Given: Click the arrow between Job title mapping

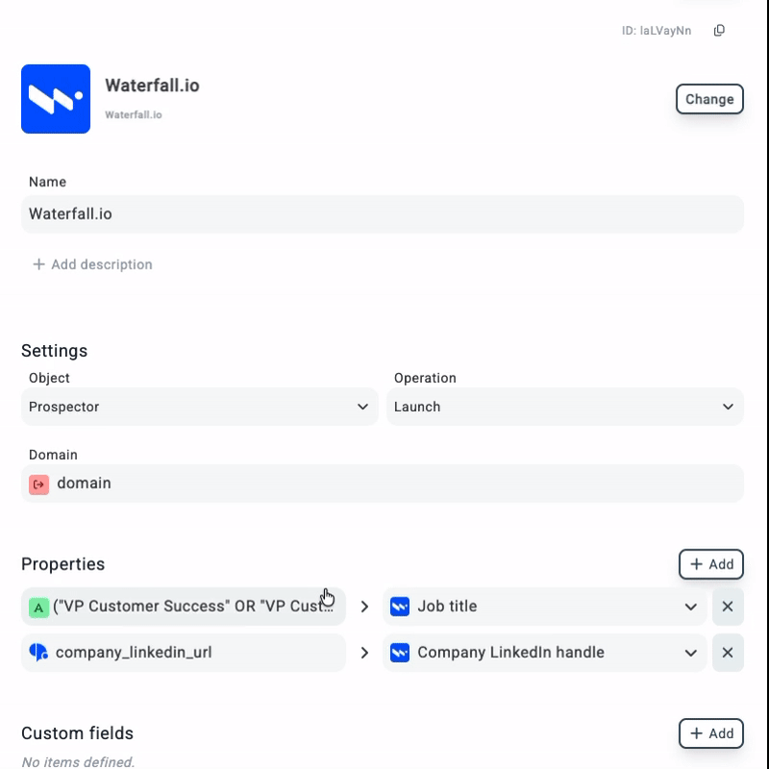Looking at the screenshot, I should [364, 607].
